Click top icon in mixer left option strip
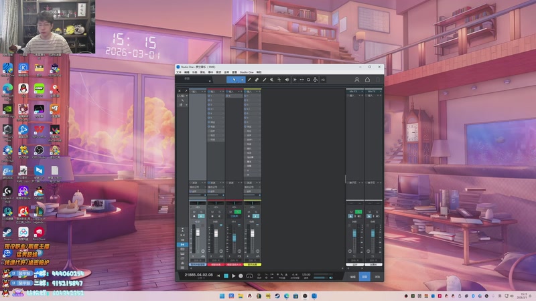The image size is (536, 301). (182, 229)
